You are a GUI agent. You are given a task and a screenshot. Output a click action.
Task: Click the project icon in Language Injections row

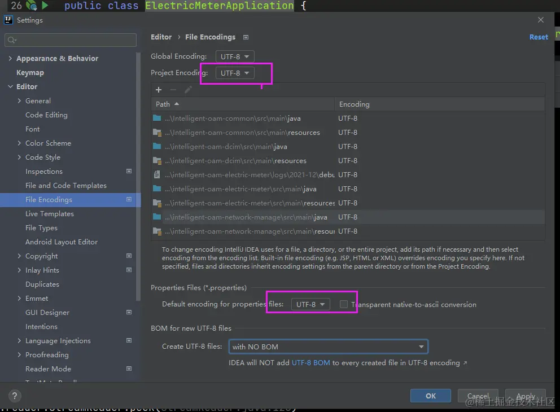pos(129,340)
